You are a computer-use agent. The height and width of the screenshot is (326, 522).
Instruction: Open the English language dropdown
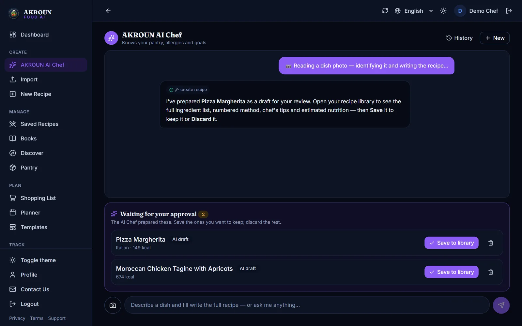[414, 11]
